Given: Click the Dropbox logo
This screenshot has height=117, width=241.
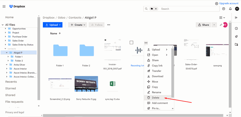Looking at the screenshot, I should tap(17, 7).
